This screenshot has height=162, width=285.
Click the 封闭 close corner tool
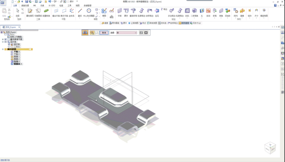(x=208, y=12)
